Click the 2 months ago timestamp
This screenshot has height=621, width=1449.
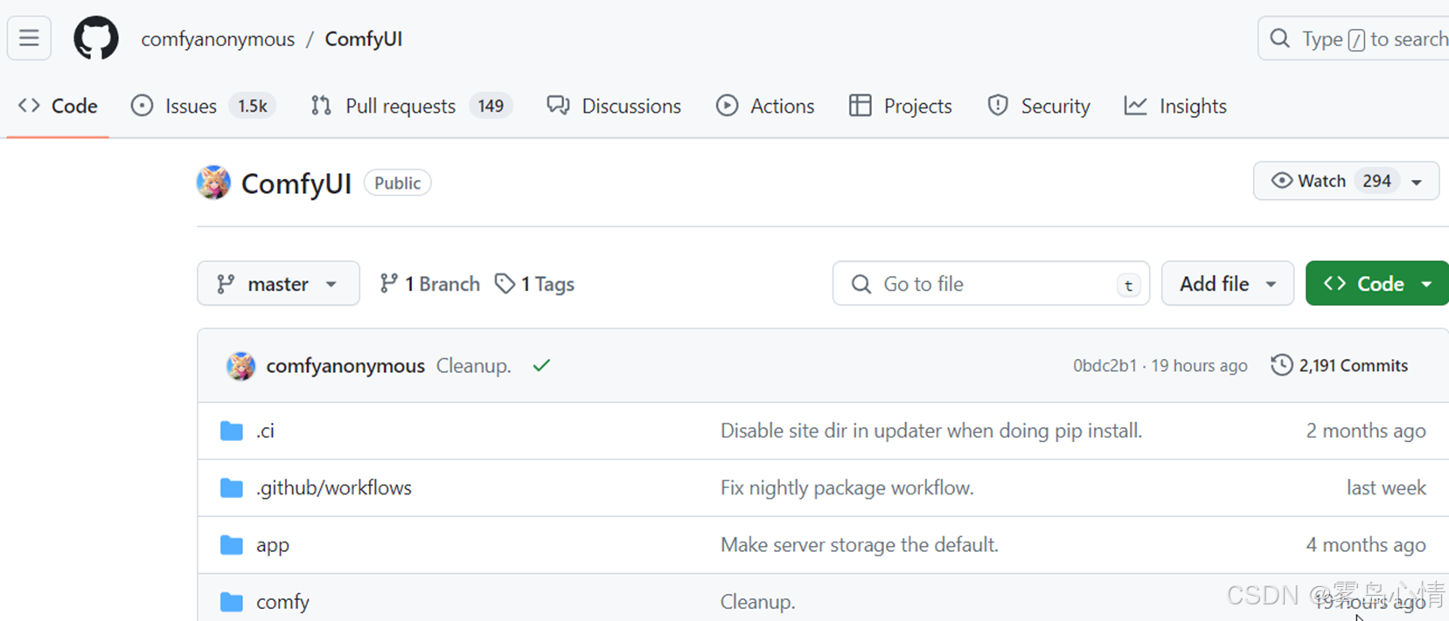[1366, 431]
